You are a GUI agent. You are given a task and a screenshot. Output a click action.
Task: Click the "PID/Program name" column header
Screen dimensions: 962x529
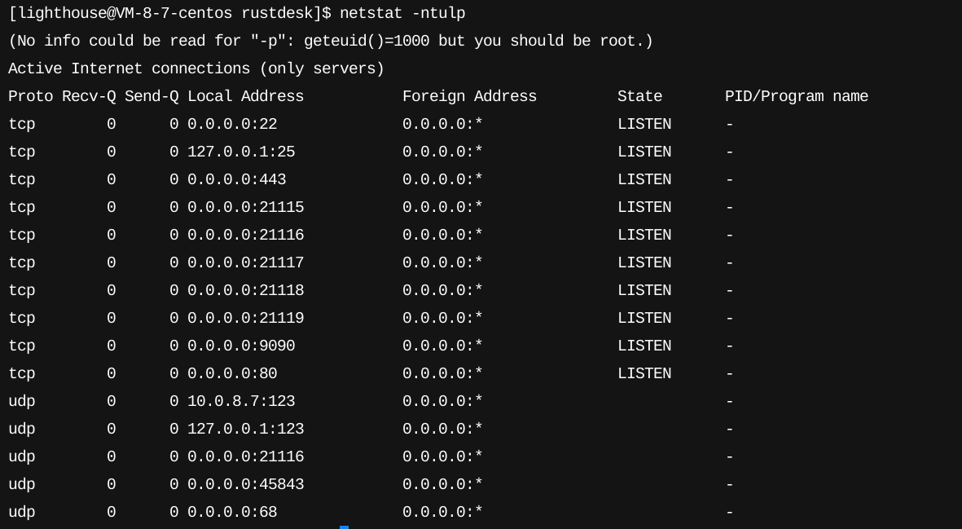tap(796, 96)
